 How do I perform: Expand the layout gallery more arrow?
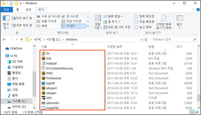(88, 26)
